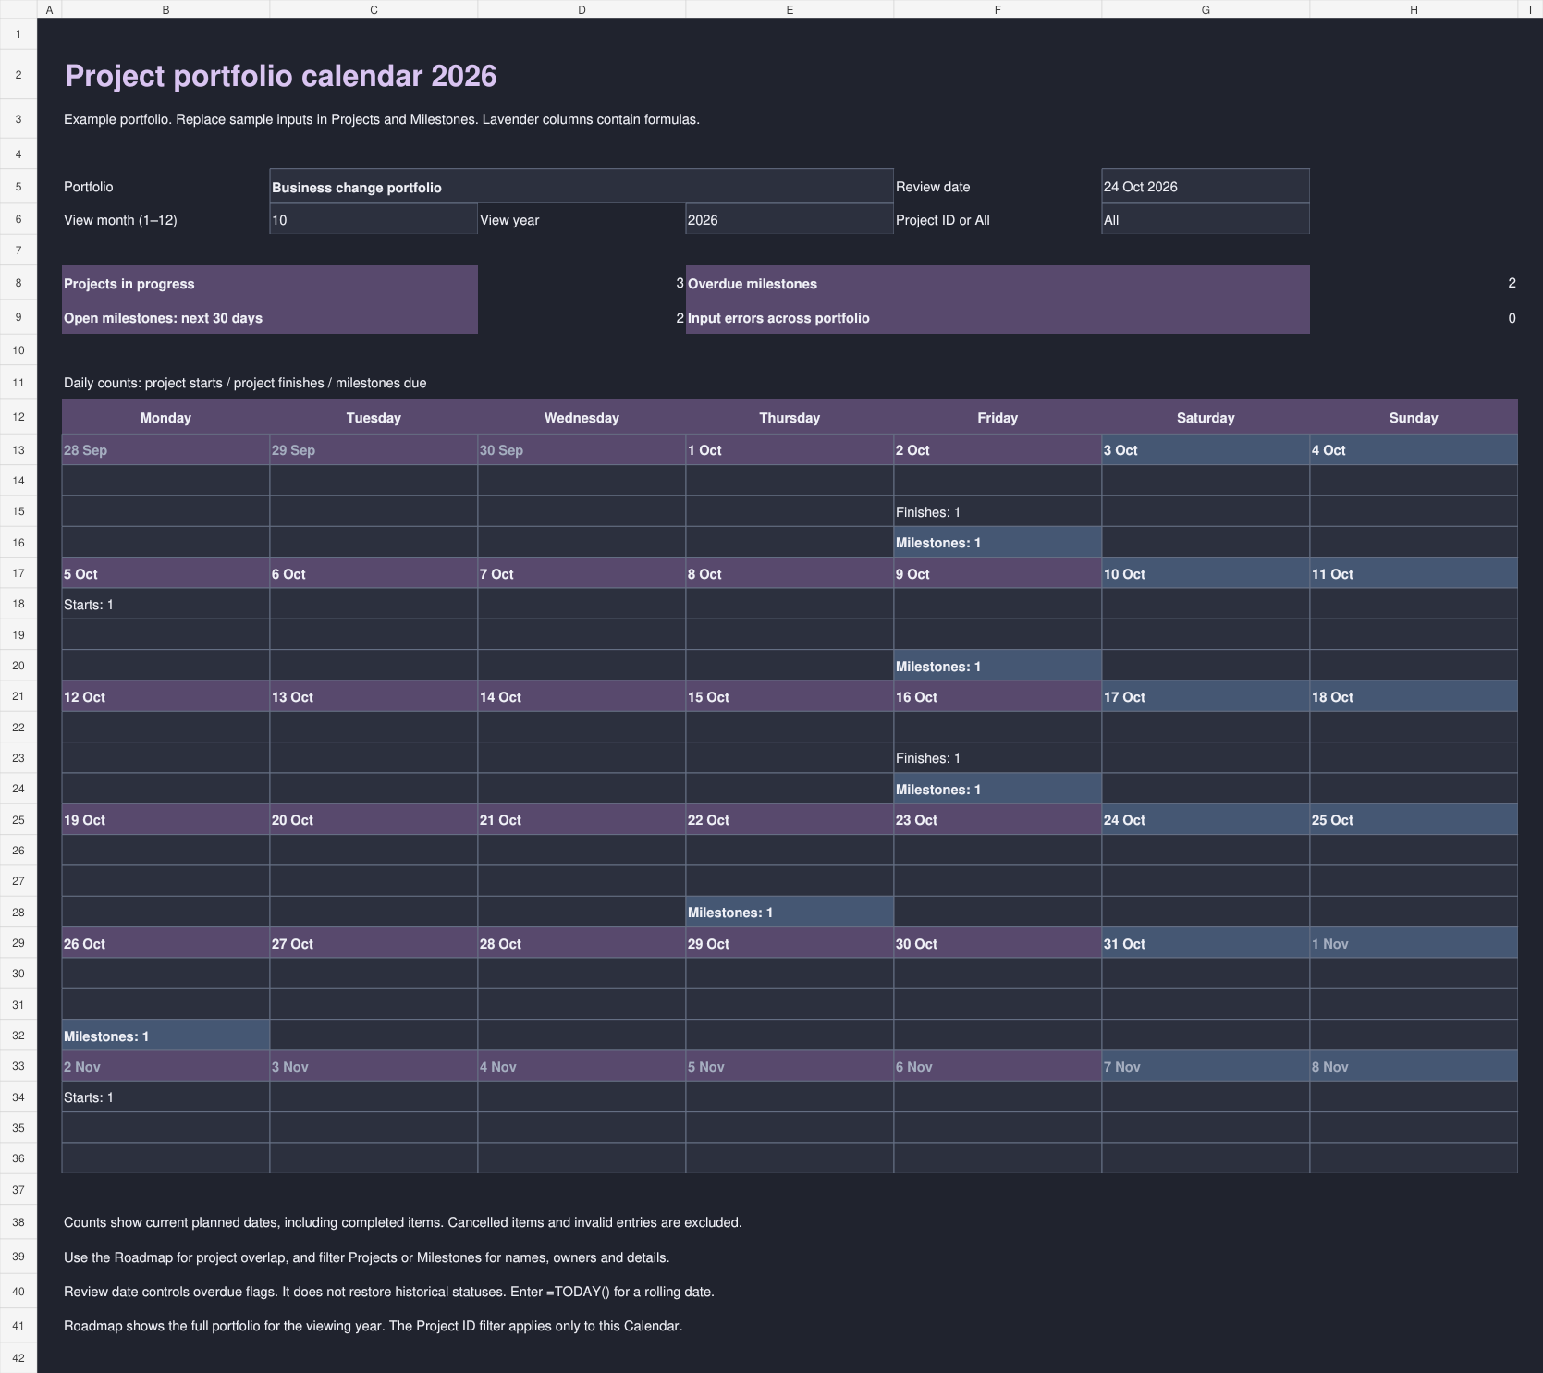Select the 'Overdue milestones' label cell
This screenshot has width=1543, height=1373.
click(x=998, y=284)
